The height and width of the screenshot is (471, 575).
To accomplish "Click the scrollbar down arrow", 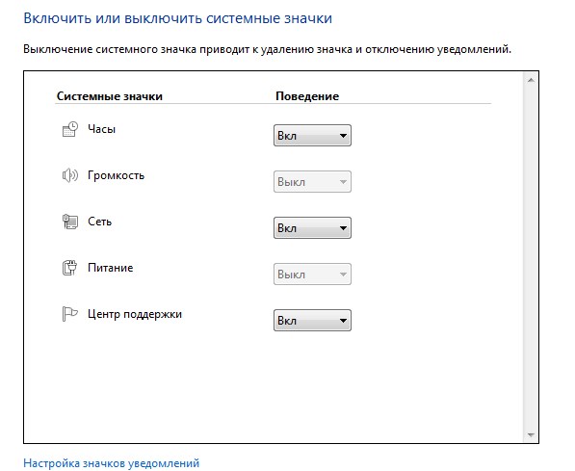I will tap(531, 435).
